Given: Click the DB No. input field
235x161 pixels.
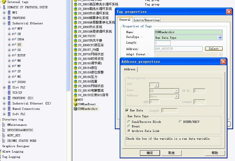Looking at the screenshot, I should pyautogui.click(x=199, y=91).
